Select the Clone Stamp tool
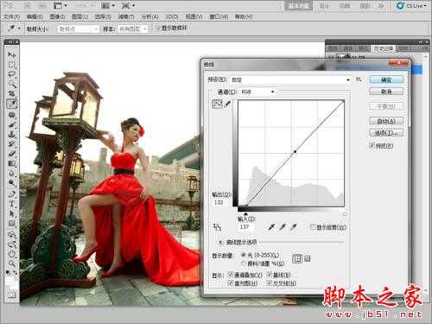 [x=12, y=134]
